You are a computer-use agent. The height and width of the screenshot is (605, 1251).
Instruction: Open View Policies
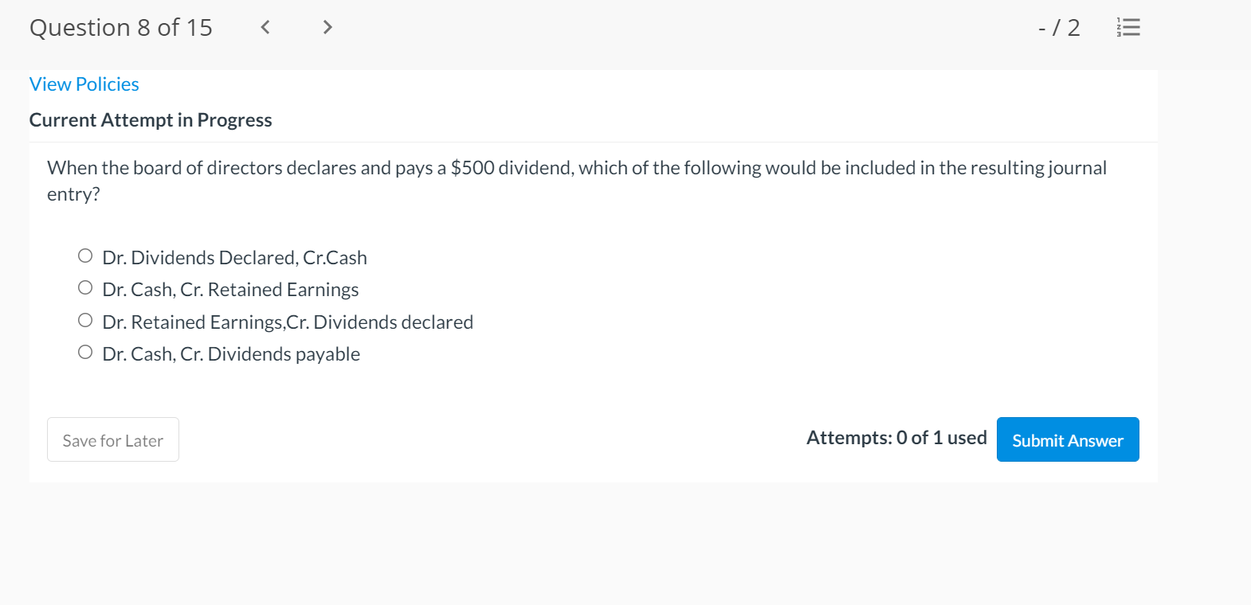84,84
